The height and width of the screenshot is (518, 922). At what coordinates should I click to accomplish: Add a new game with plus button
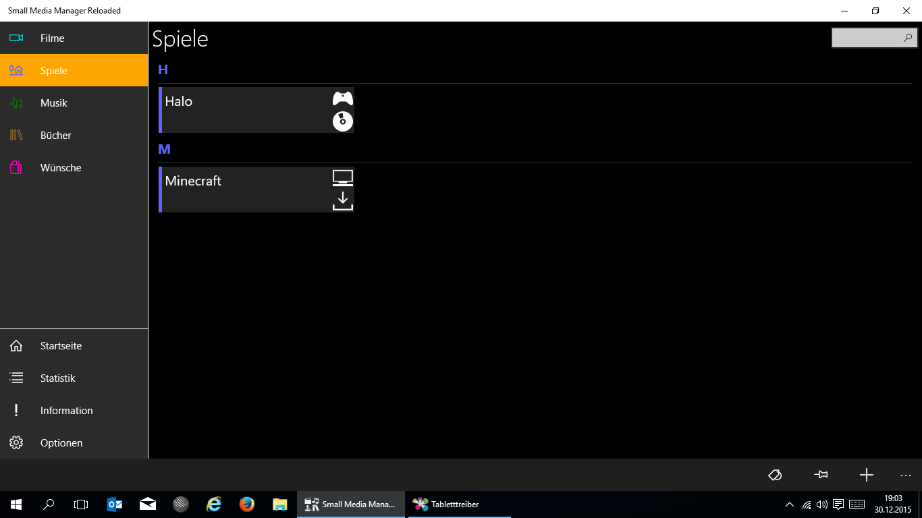(867, 475)
